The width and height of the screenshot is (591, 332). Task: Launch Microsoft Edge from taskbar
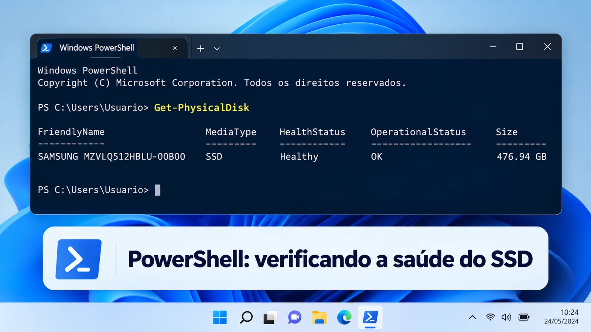coord(344,317)
